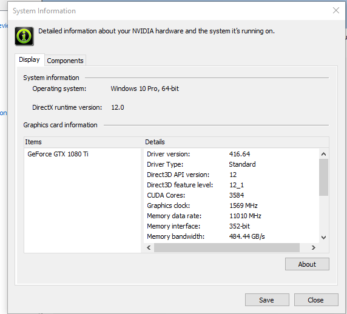Click the About button

tap(307, 264)
